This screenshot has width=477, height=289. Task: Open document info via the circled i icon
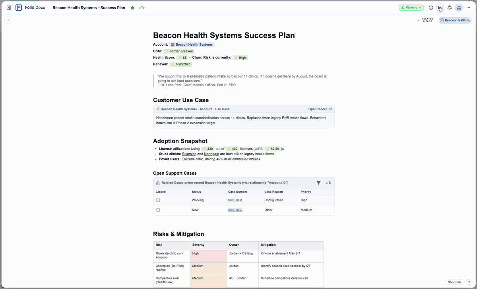[431, 8]
